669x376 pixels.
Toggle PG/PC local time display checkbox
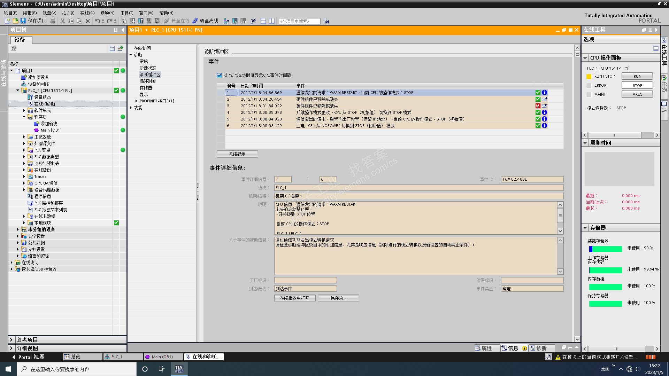point(219,75)
